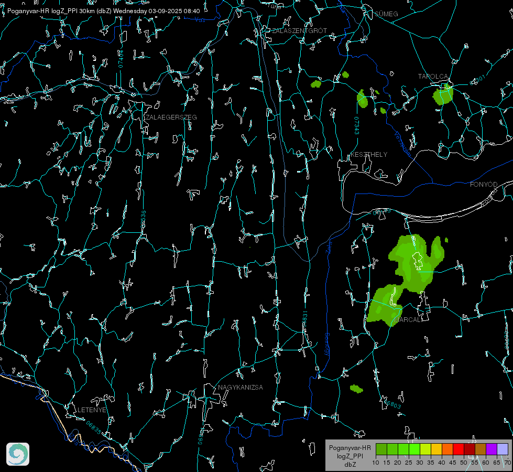
Task: Click the road number 06803 label
Action: coord(392,404)
